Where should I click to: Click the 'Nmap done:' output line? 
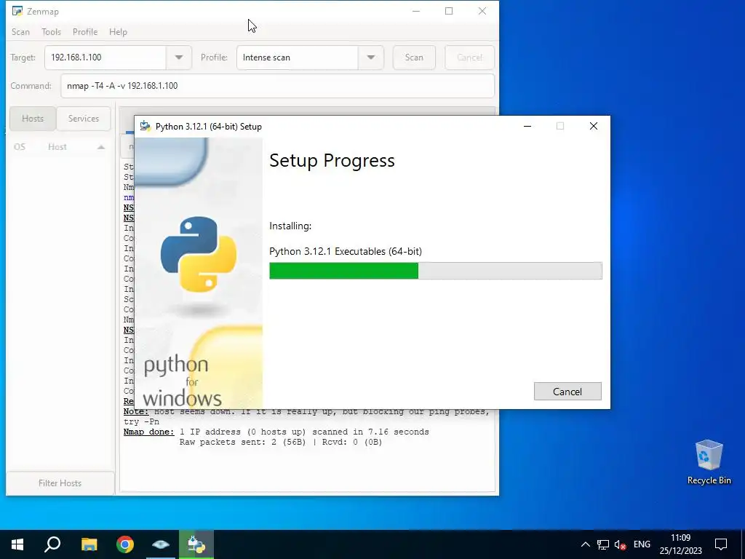(276, 432)
